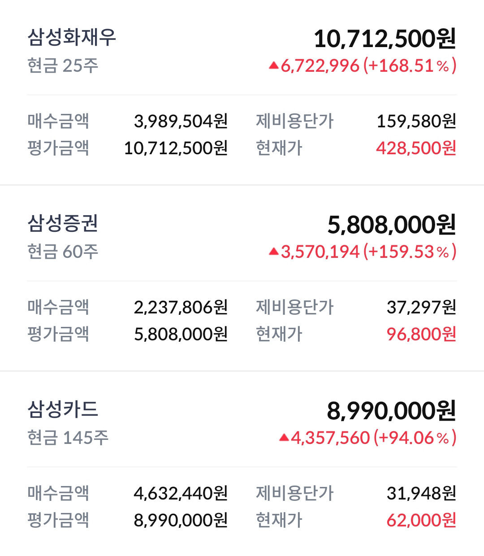This screenshot has width=484, height=556.
Task: Click the +159.53% return percentage
Action: click(410, 252)
